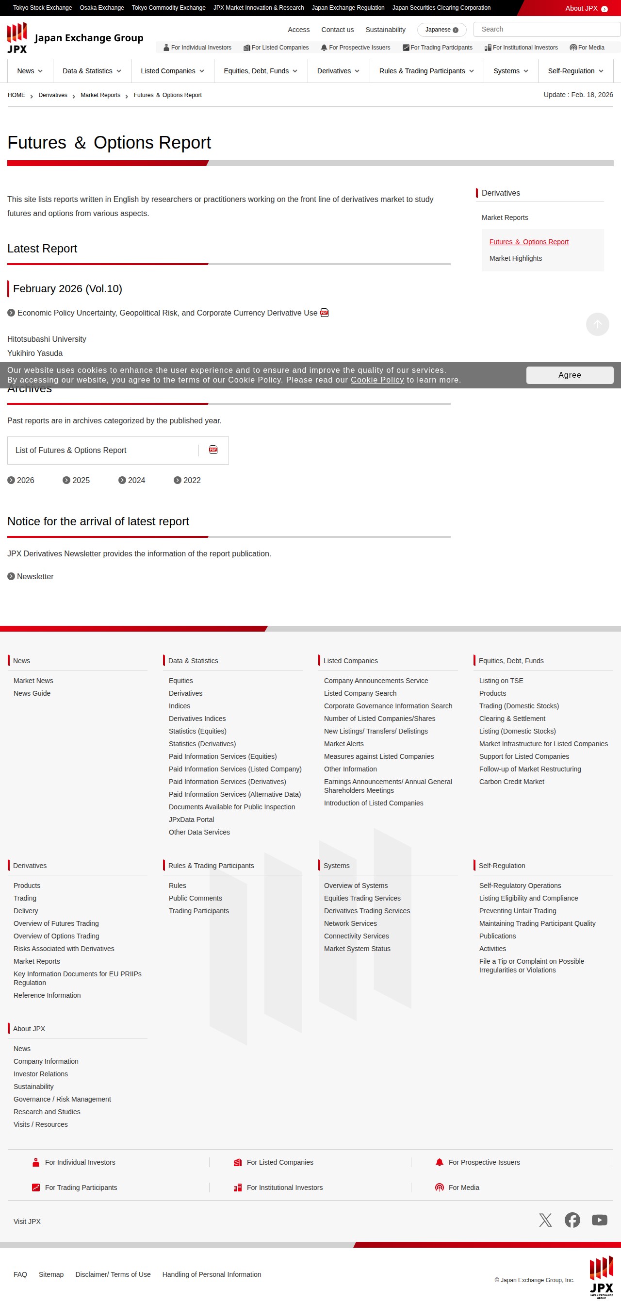Click the arrow bullet next to 2024 archive
The height and width of the screenshot is (1305, 621).
coord(122,480)
